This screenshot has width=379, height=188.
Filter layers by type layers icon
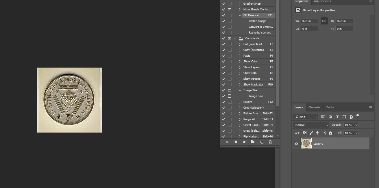click(x=337, y=117)
